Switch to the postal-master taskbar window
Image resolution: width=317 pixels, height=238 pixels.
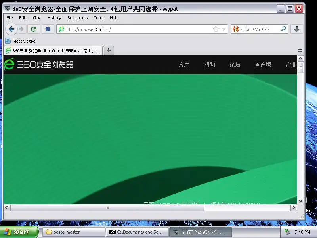pos(74,232)
